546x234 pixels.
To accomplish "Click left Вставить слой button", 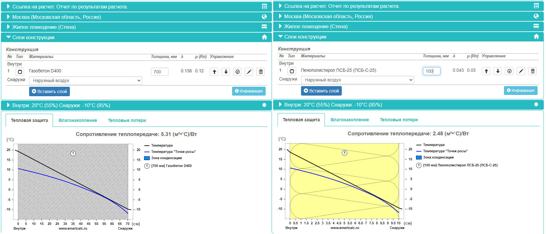I will pos(49,91).
